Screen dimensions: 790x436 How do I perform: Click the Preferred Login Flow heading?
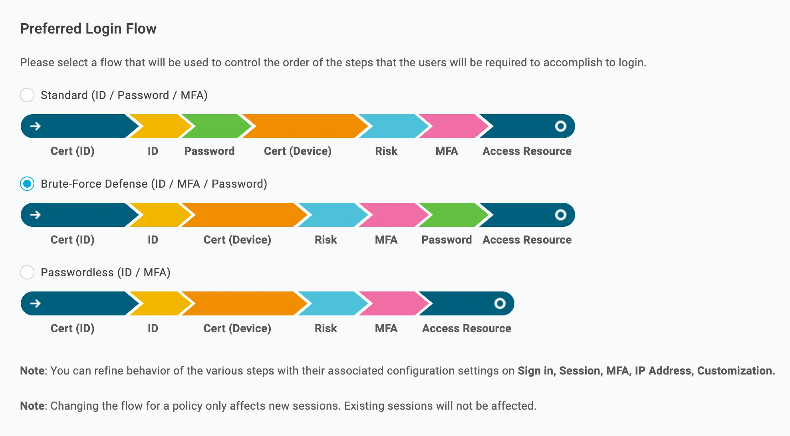88,29
